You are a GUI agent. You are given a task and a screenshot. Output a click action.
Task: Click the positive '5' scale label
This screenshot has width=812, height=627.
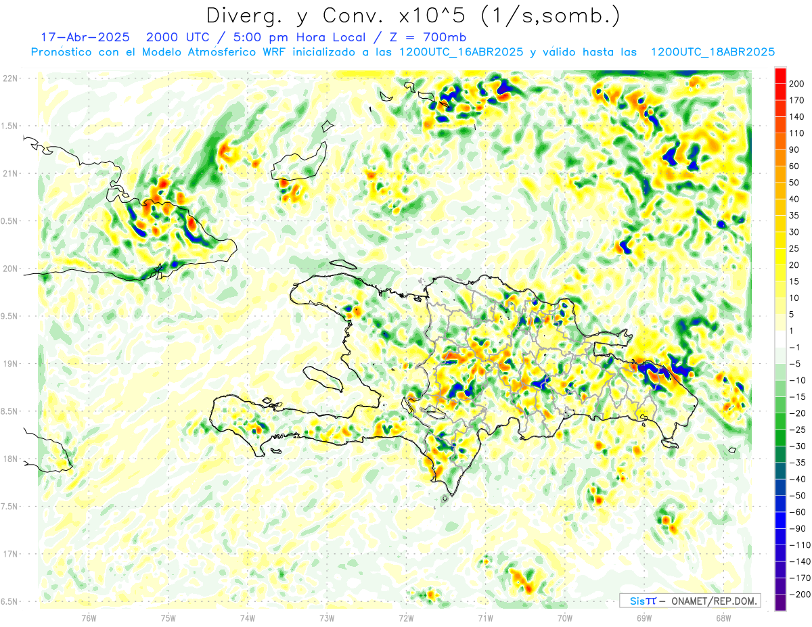792,315
